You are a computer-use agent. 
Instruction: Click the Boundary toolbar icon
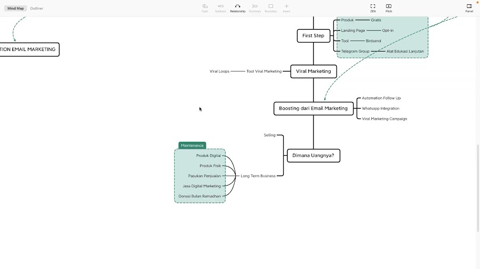click(x=270, y=8)
